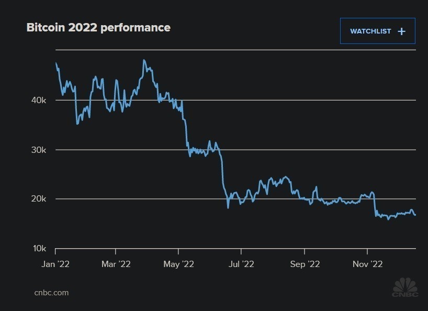Click the price line's late-March peak
Viewport: 428px width, 311px height.
(x=144, y=60)
